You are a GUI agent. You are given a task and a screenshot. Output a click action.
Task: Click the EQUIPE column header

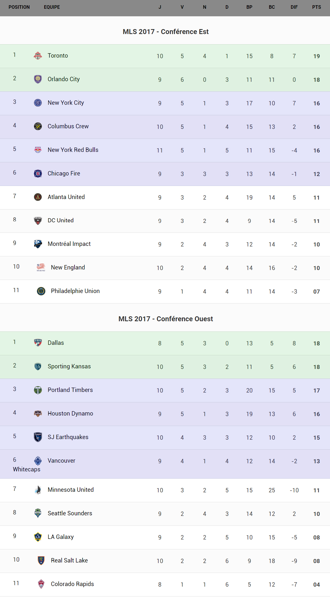[52, 7]
